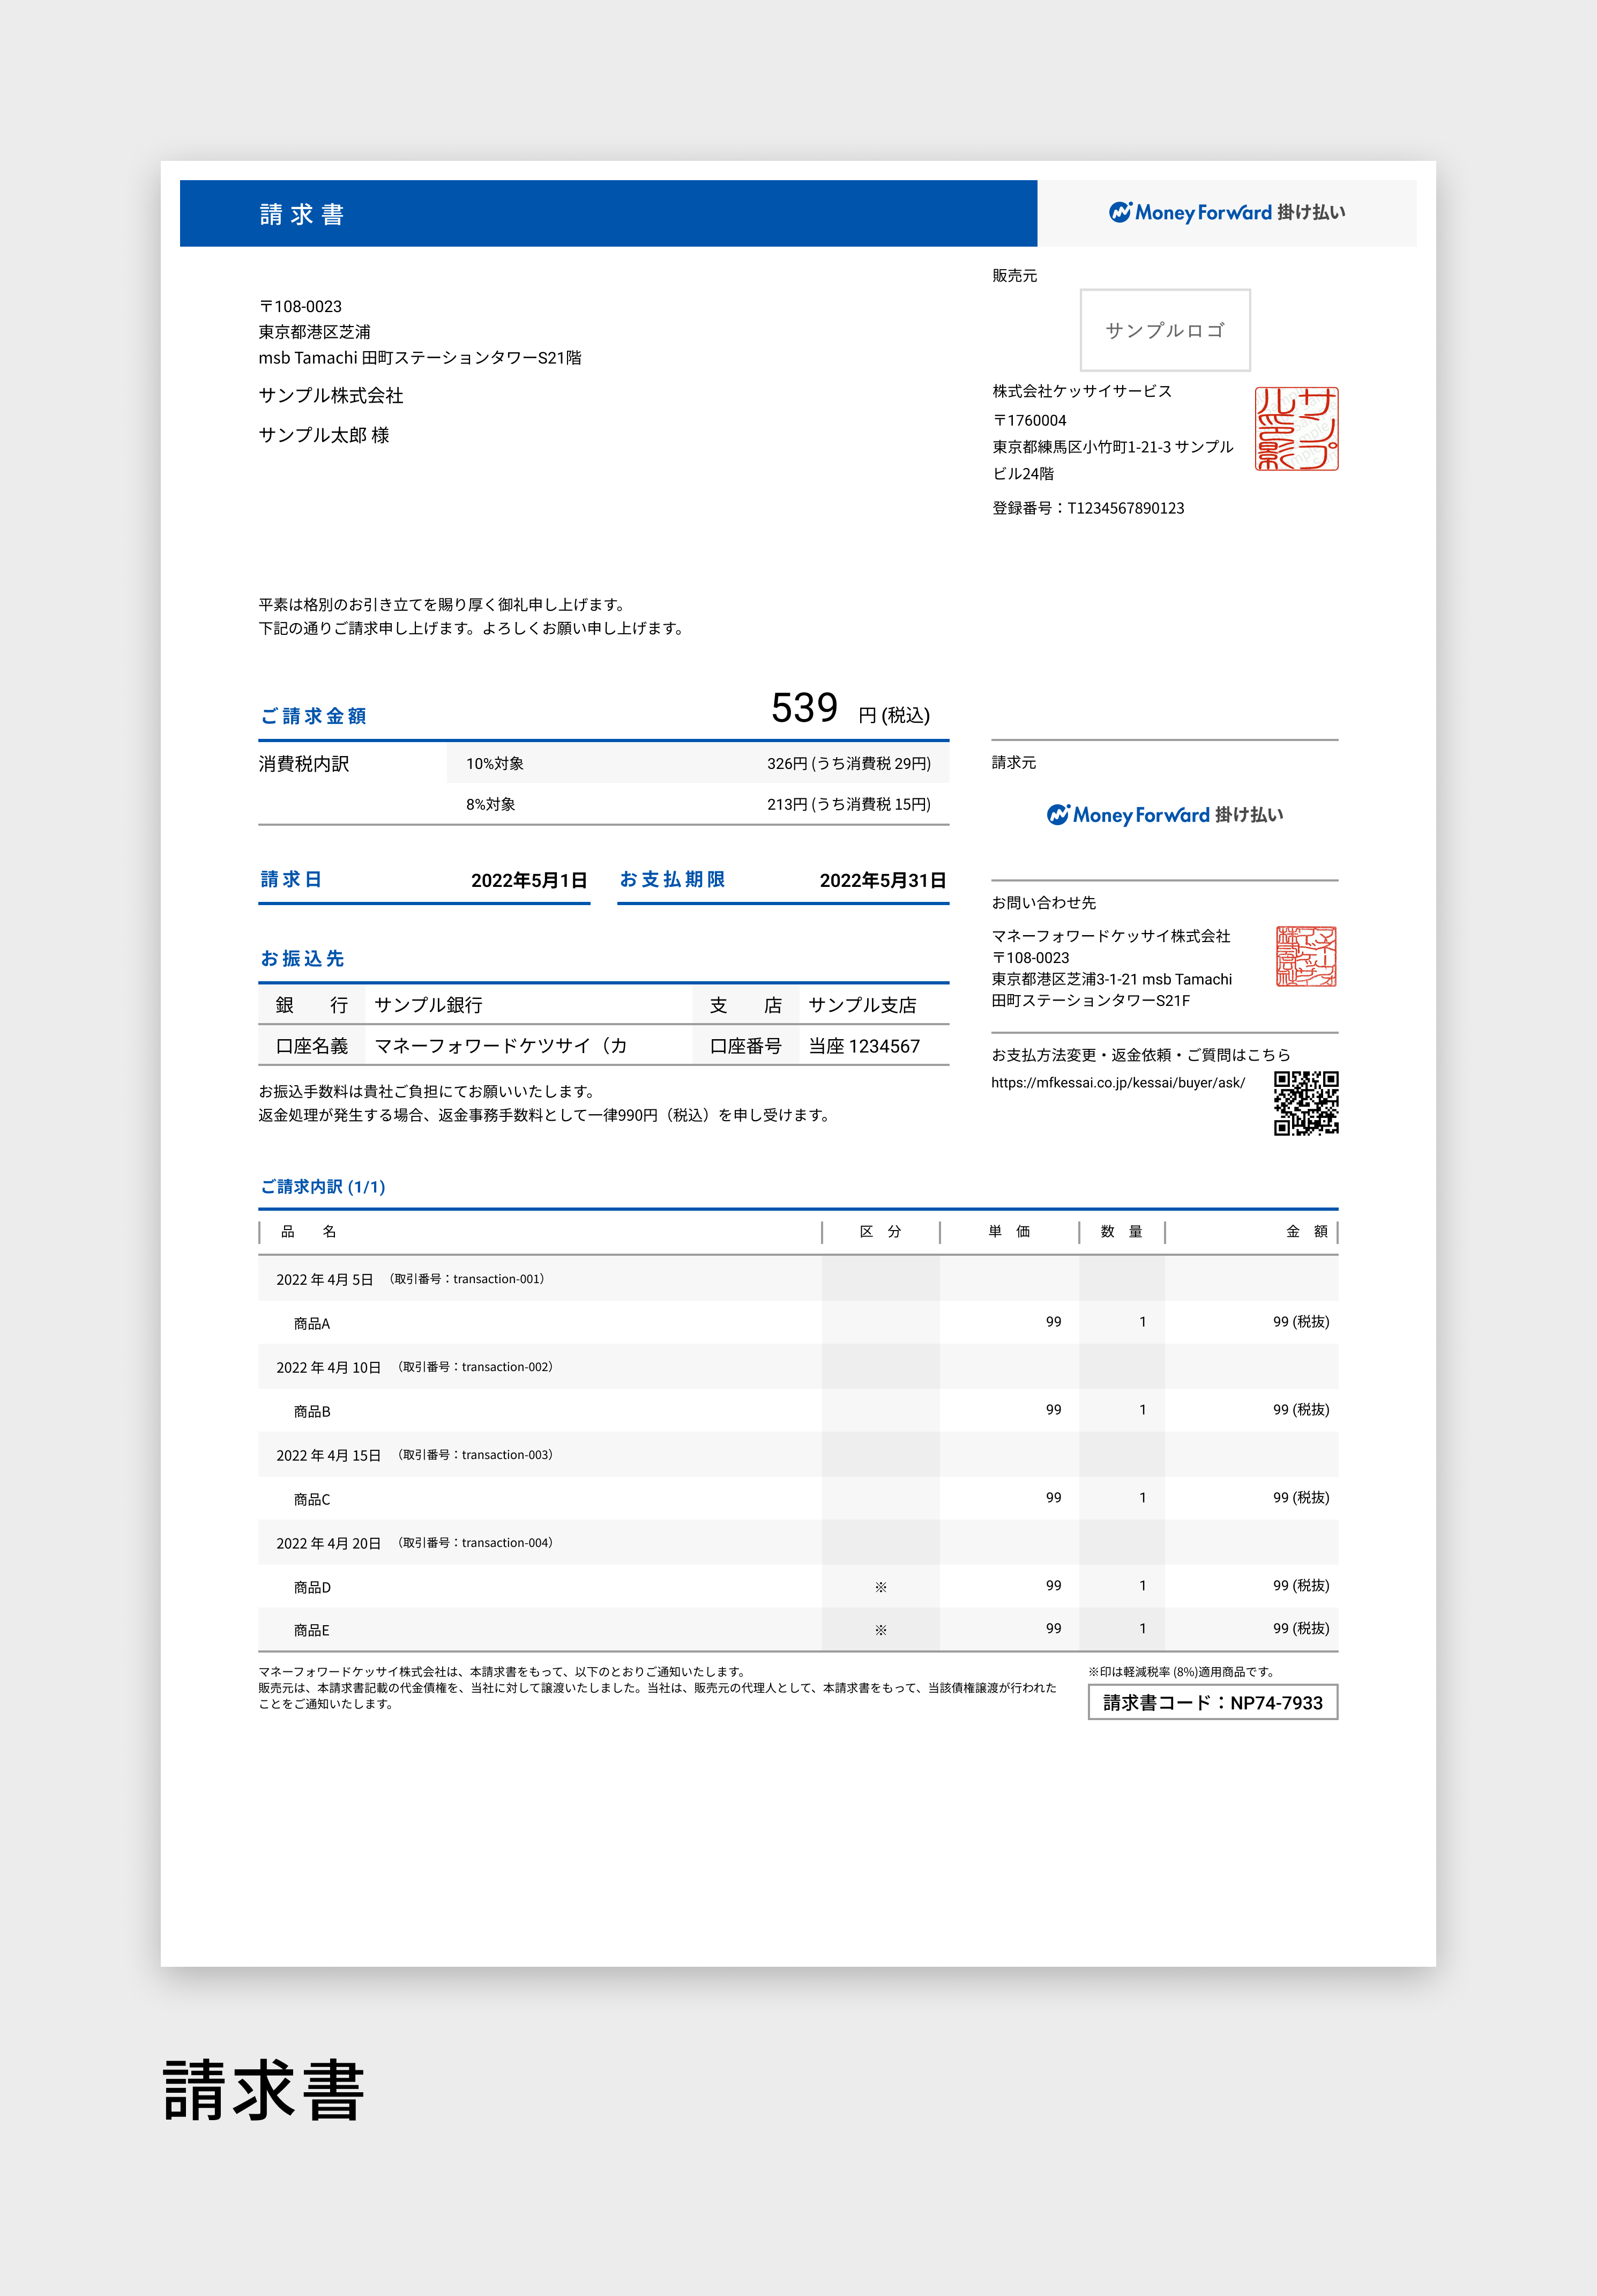Click the ご請求内訳 (1/1) heading
1597x2296 pixels.
pyautogui.click(x=323, y=1187)
